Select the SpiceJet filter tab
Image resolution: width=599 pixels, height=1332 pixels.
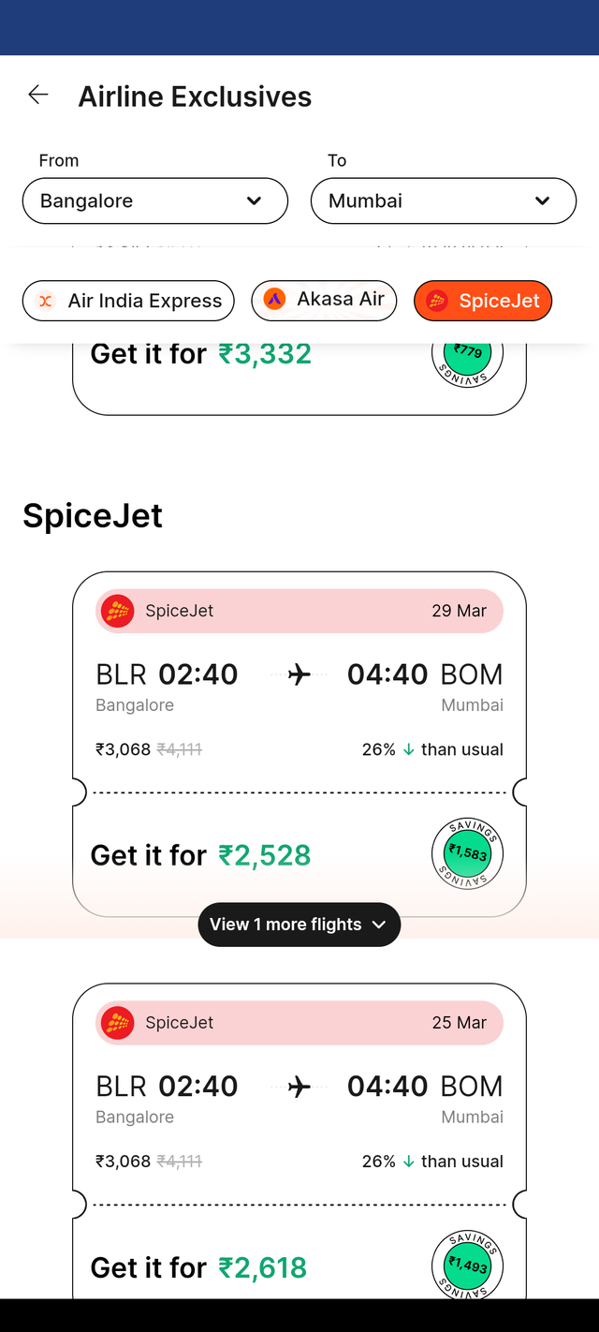(x=483, y=301)
